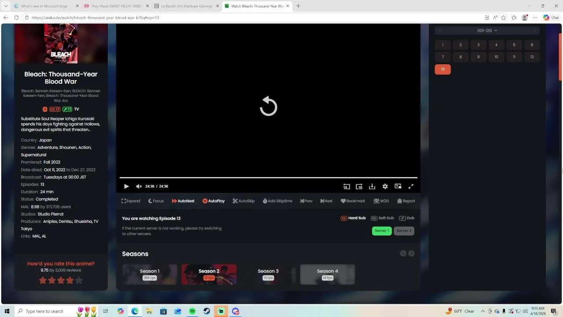Click the address bar URL
The image size is (563, 317).
pos(95,18)
